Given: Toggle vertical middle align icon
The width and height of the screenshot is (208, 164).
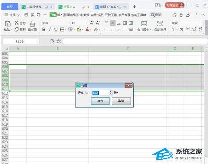Looking at the screenshot, I should click(x=112, y=23).
